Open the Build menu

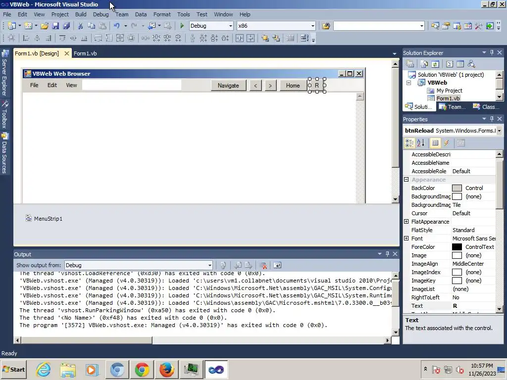coord(81,14)
